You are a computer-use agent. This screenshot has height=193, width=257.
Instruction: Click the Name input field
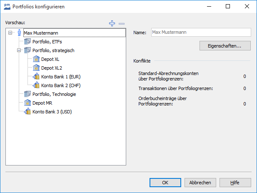pyautogui.click(x=200, y=32)
